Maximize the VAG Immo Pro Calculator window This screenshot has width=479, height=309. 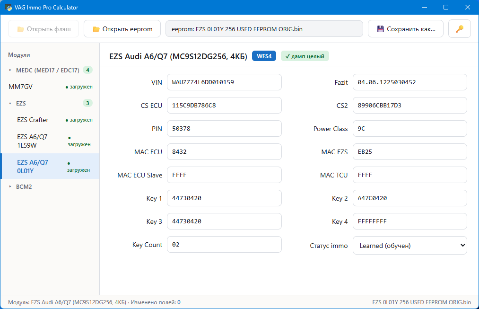tap(446, 8)
